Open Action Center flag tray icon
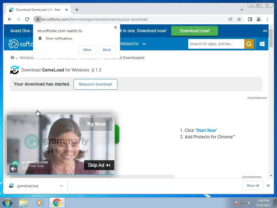 (237, 203)
